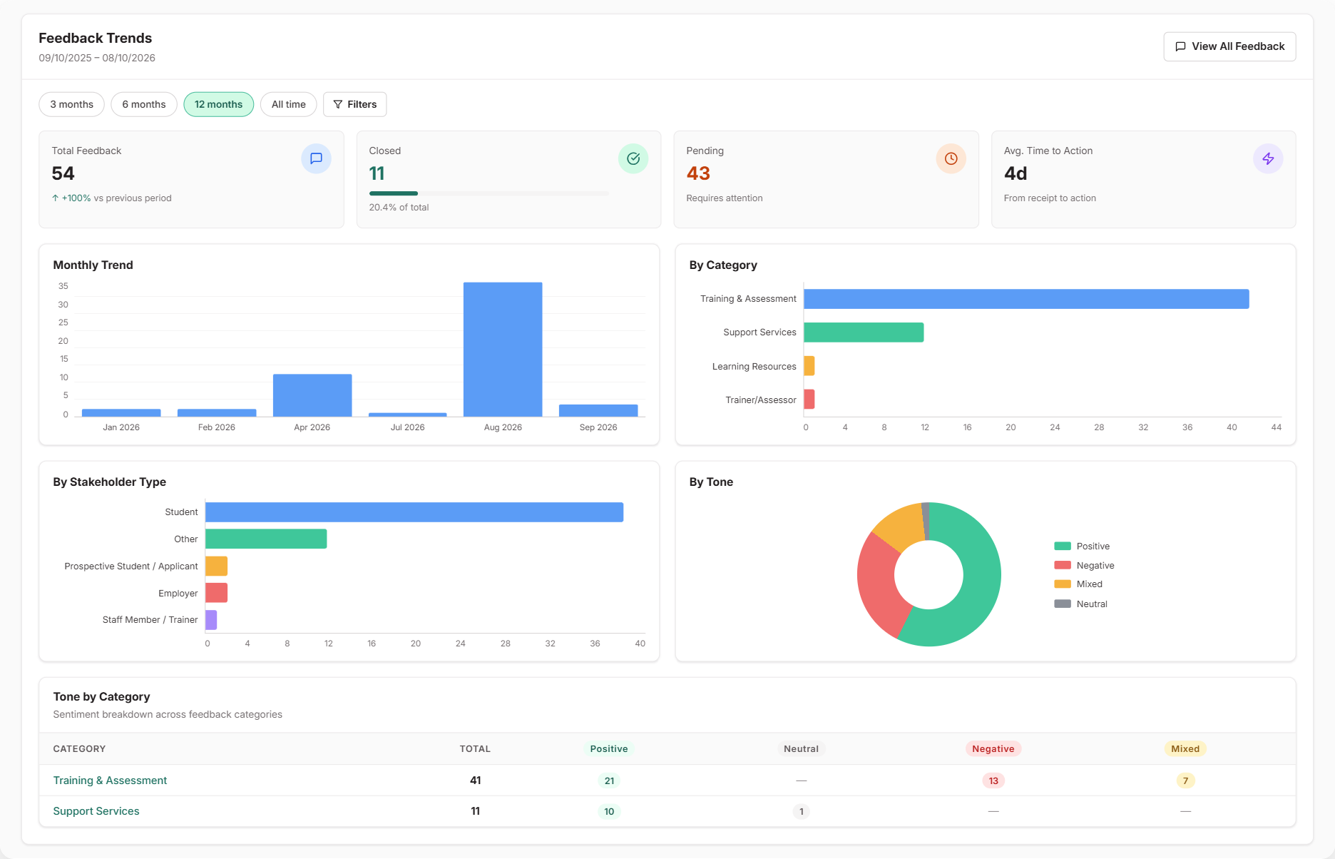The image size is (1335, 859).
Task: Select the 3 months range
Action: 71,104
